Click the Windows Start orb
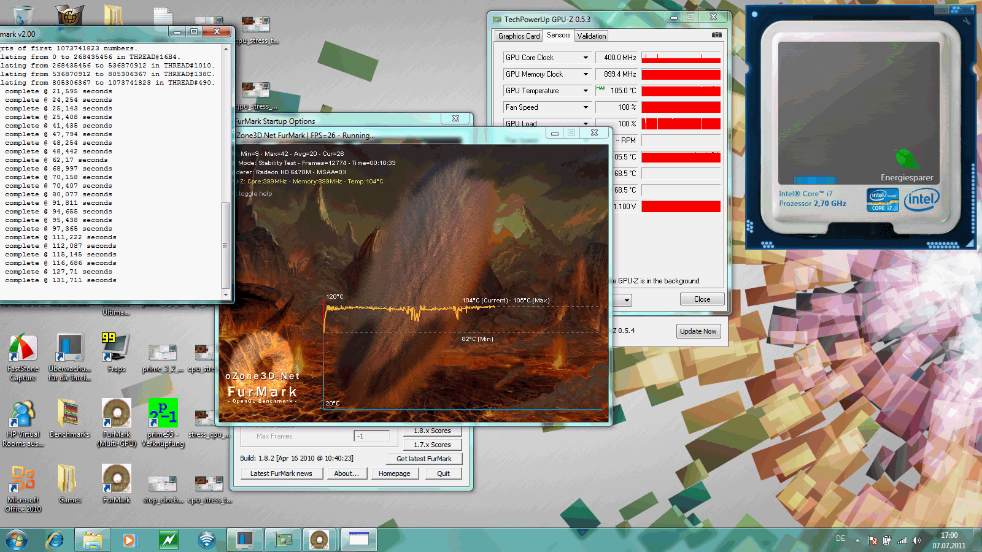This screenshot has height=552, width=982. (x=17, y=540)
